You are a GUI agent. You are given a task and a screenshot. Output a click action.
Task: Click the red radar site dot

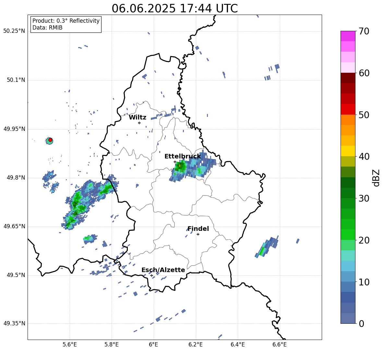click(50, 140)
